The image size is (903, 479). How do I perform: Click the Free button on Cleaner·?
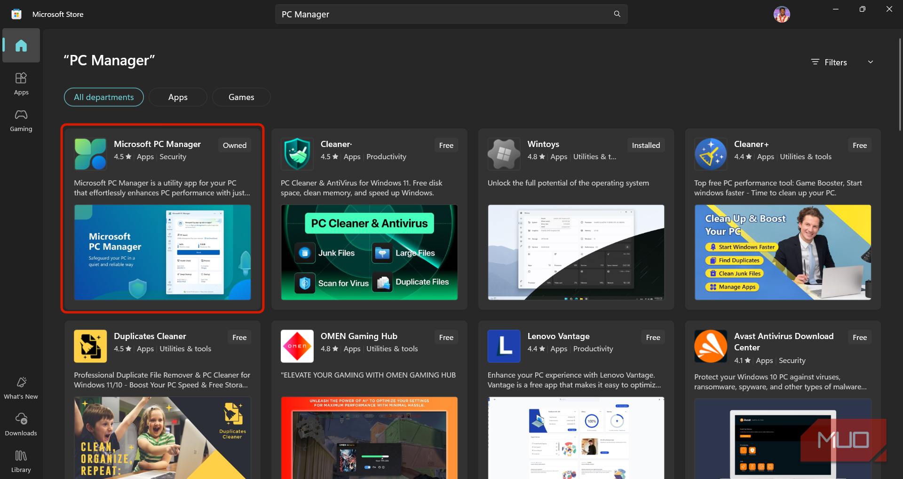point(446,145)
